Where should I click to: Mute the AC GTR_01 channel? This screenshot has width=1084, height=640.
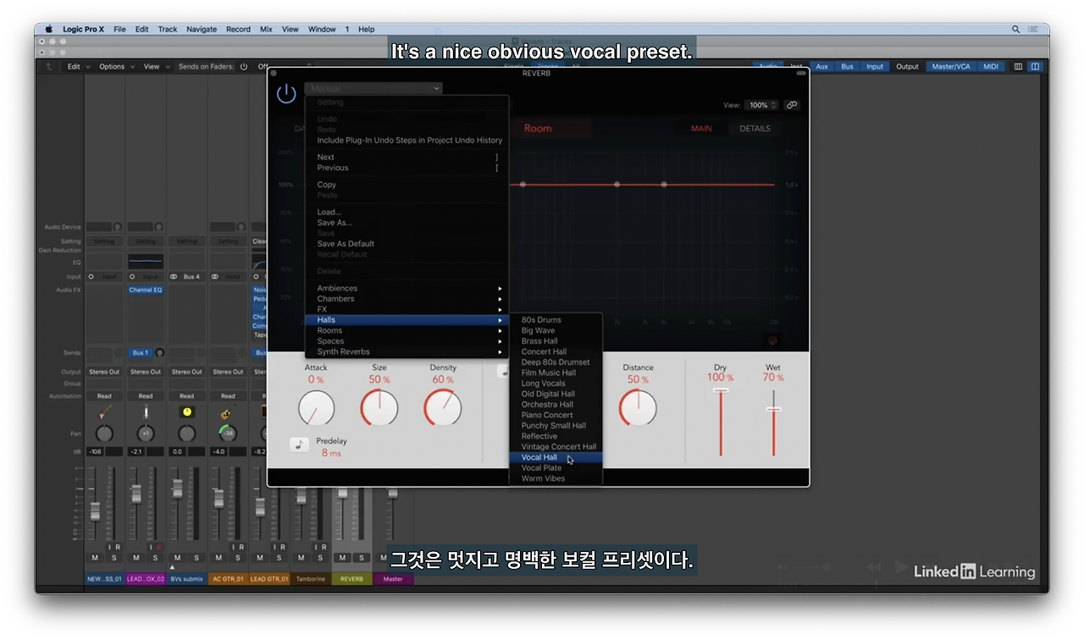[218, 557]
